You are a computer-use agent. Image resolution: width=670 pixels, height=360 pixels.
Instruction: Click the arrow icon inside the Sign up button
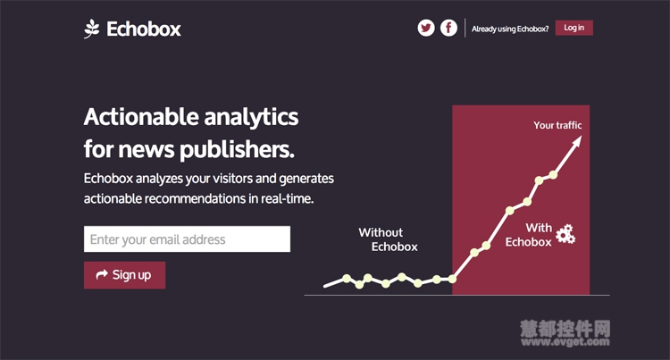point(102,274)
